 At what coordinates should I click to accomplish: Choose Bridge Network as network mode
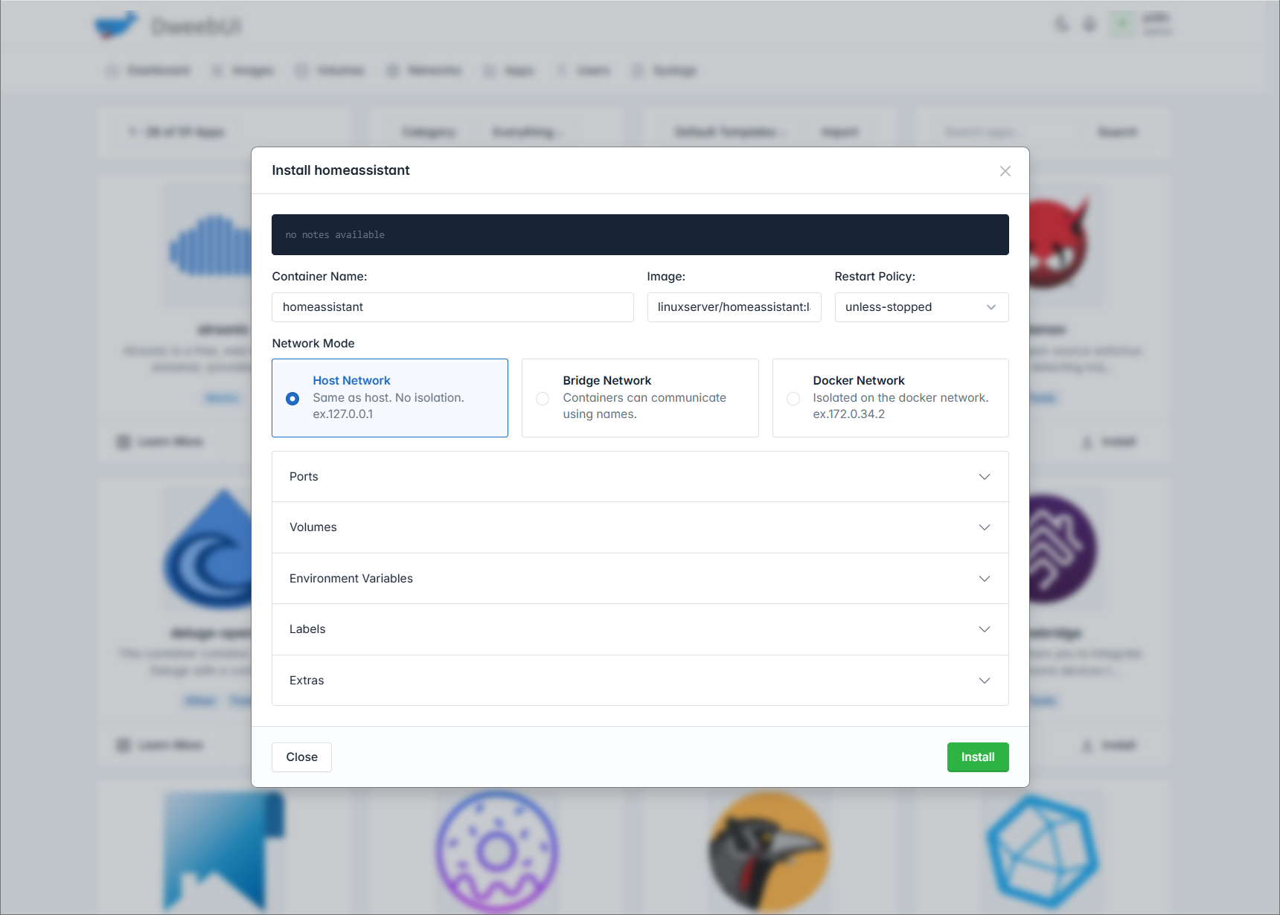(543, 399)
